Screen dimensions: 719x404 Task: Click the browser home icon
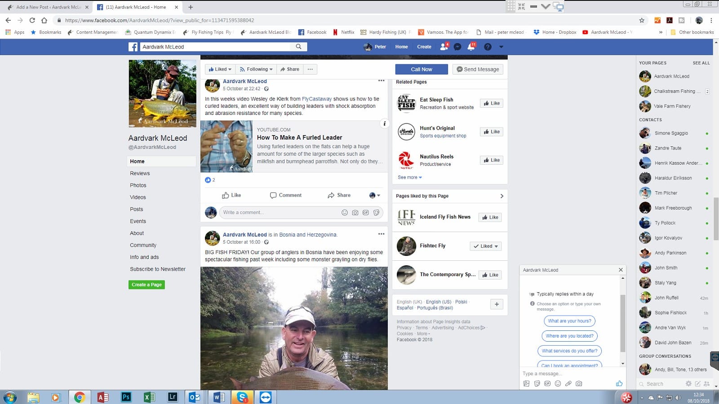point(44,20)
